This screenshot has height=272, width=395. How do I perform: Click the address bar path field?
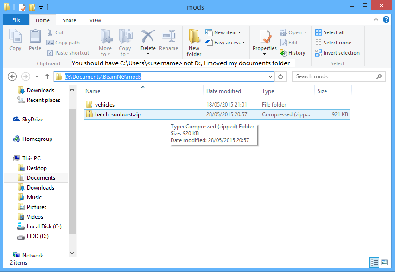164,76
